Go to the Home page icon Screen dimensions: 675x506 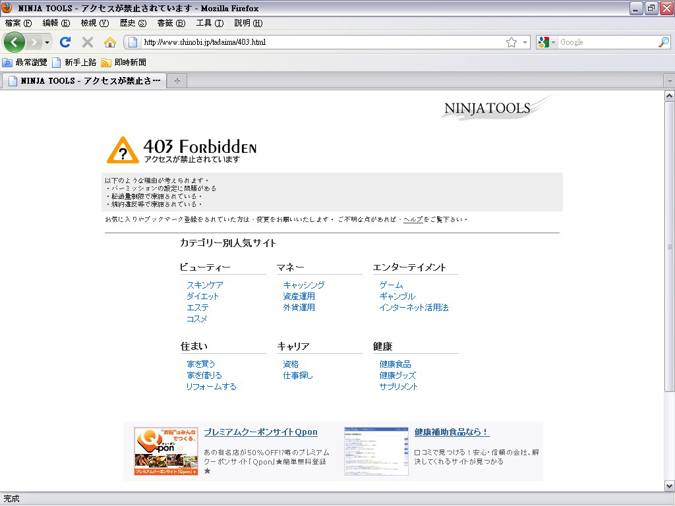110,42
